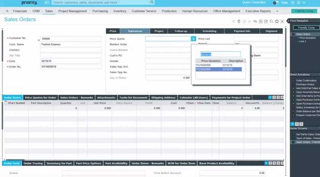The image size is (320, 177).
Task: Open the Payment Info tab
Action: click(x=242, y=31)
